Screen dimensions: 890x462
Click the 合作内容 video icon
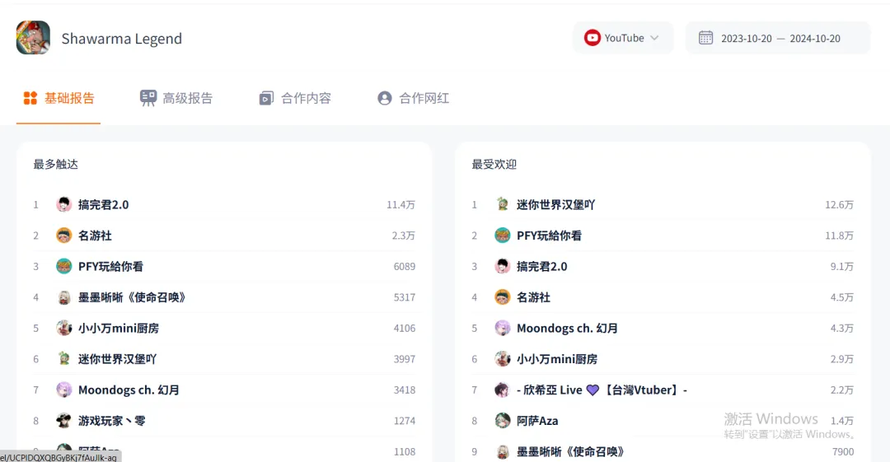[x=266, y=98]
